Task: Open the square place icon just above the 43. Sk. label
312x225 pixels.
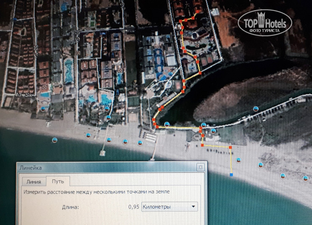Action: 45,87
